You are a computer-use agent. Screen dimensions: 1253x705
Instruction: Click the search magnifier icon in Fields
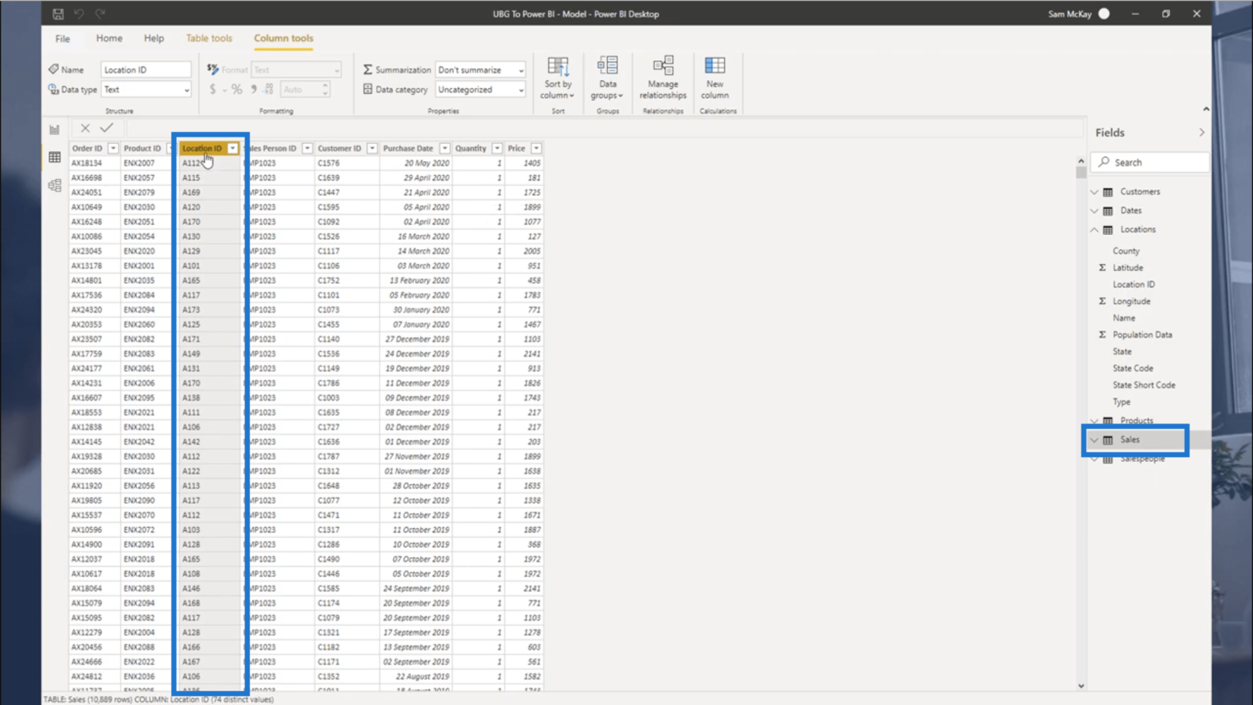coord(1104,162)
